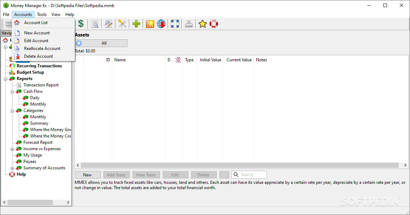410x215 pixels.
Task: Click the magnifier with pencil toolbar icon
Action: (x=109, y=24)
